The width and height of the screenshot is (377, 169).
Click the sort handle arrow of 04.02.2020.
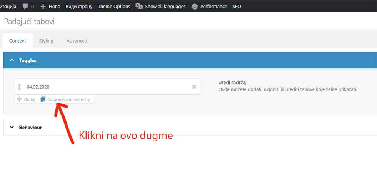[x=20, y=87]
